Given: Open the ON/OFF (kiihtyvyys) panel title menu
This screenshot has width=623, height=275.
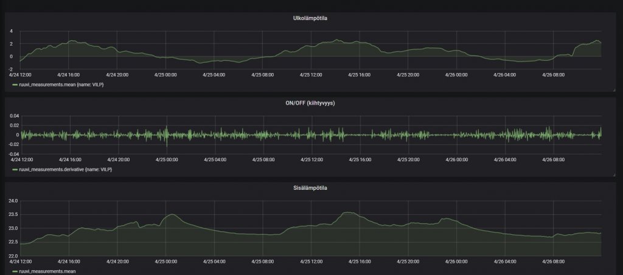Looking at the screenshot, I should pos(311,103).
